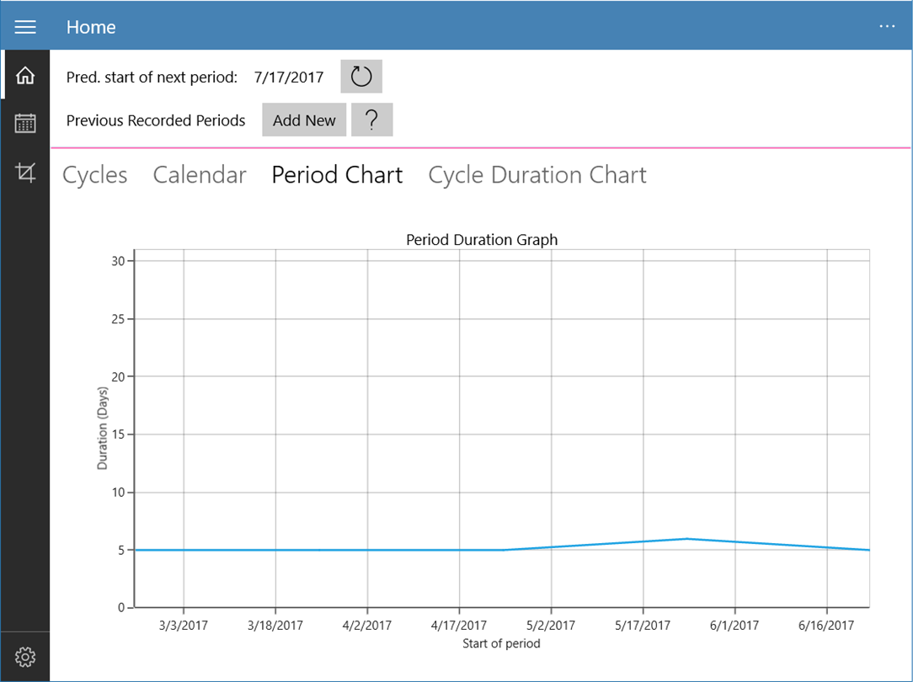
Task: Open the calendar page icon in sidebar
Action: click(x=25, y=124)
